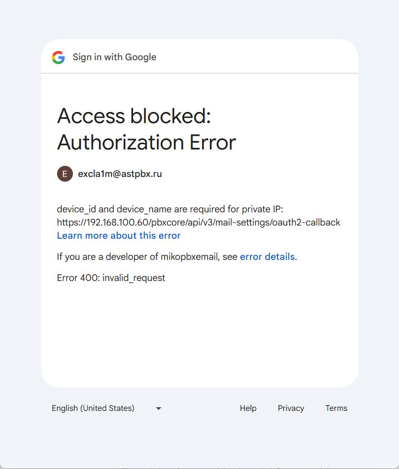The image size is (399, 469).
Task: Click the oauth2-callback URL text
Action: (x=198, y=222)
